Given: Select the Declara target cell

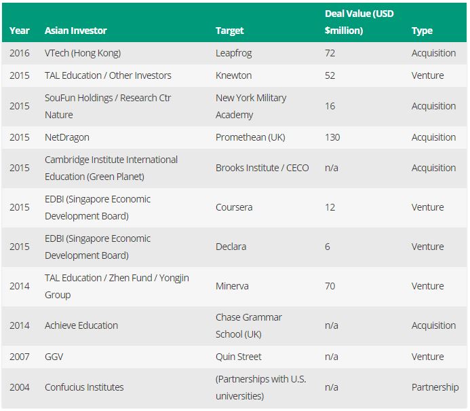Looking at the screenshot, I should (x=231, y=247).
